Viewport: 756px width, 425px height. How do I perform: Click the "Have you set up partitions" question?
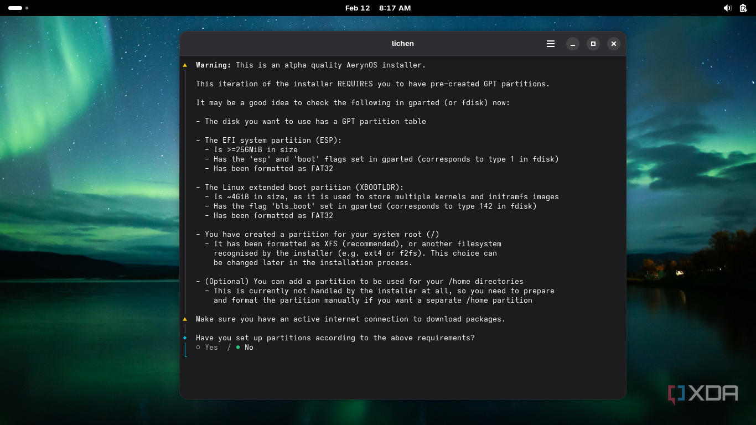335,338
